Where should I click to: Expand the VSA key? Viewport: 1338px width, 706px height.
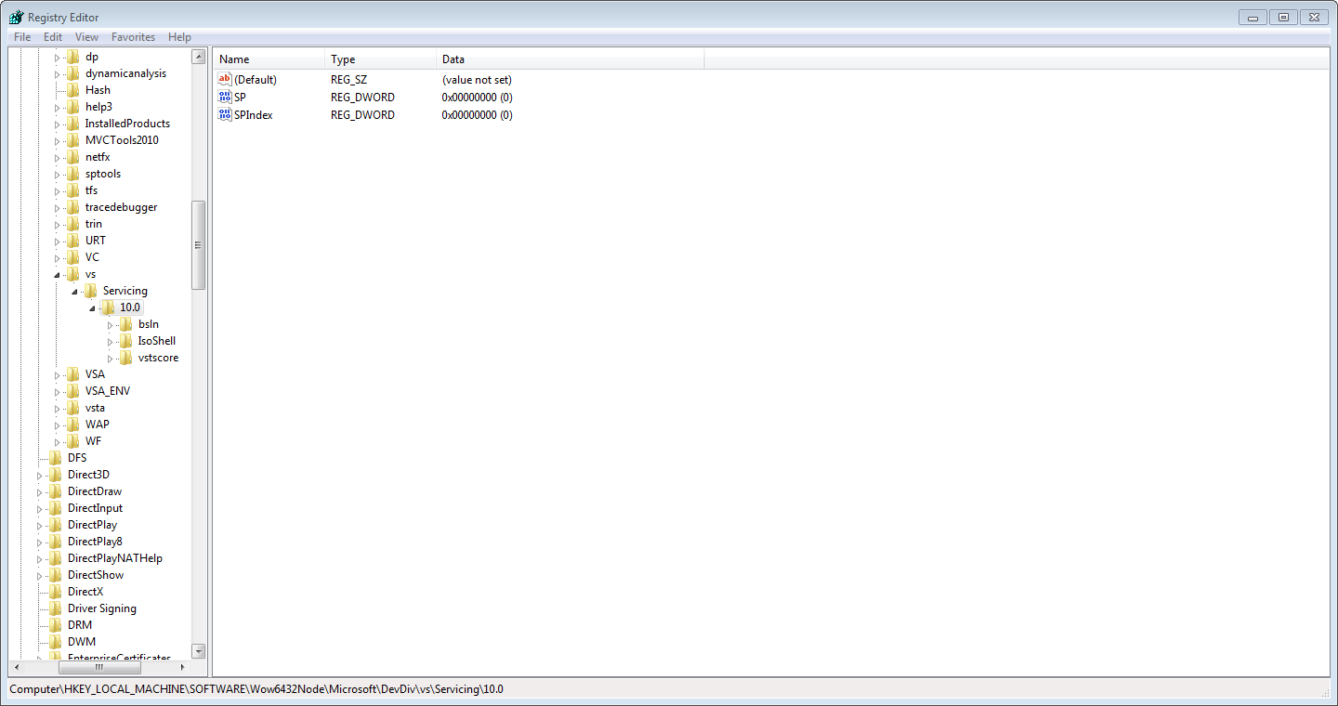tap(57, 373)
